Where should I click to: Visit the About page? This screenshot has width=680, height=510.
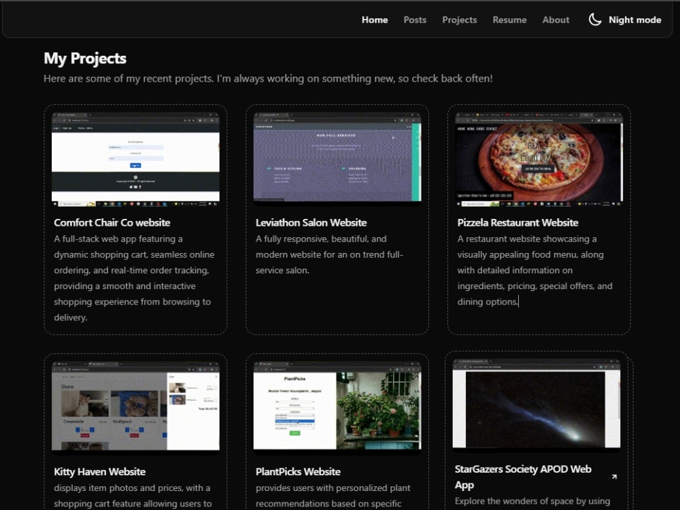(x=556, y=20)
